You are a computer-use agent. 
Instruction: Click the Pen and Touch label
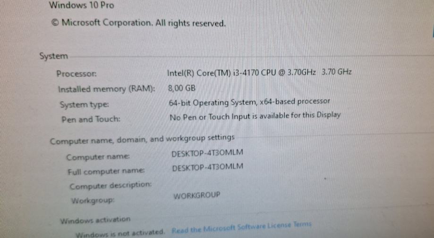(x=91, y=120)
